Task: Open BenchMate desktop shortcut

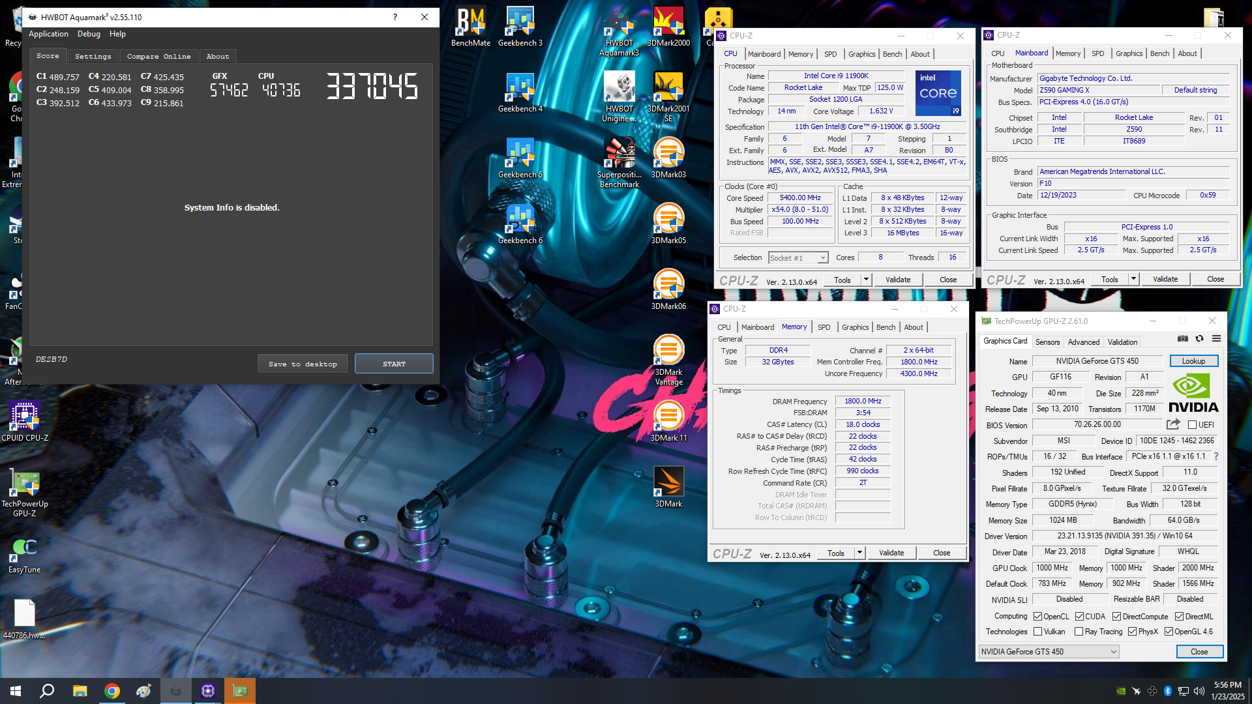Action: pos(471,27)
